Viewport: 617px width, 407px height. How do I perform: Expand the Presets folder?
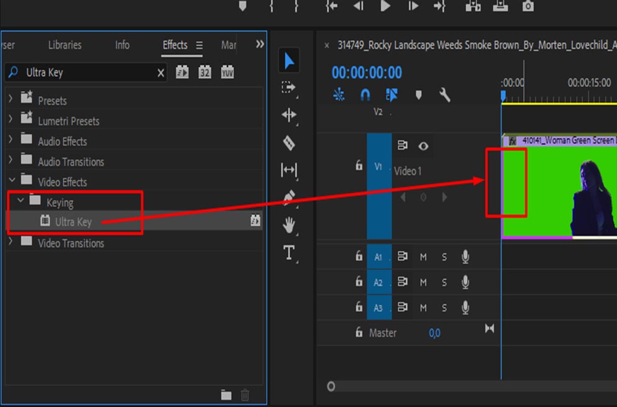point(11,99)
